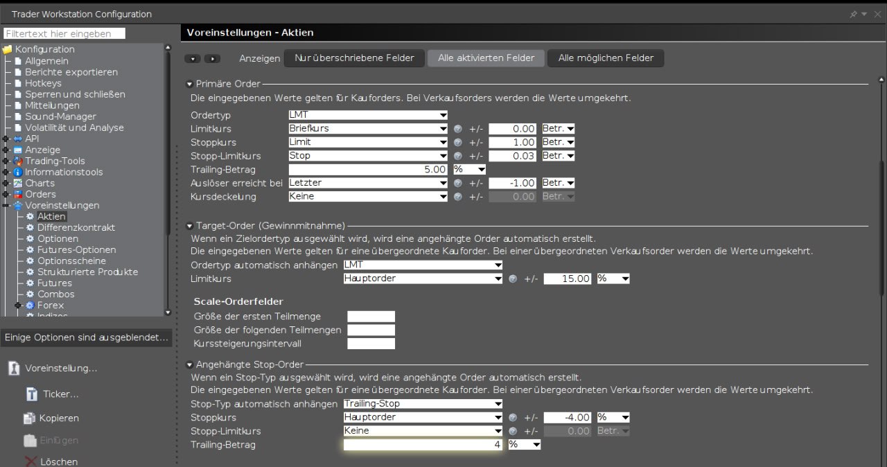The image size is (887, 467).
Task: Click the Ticker icon in the left panel
Action: coord(32,394)
